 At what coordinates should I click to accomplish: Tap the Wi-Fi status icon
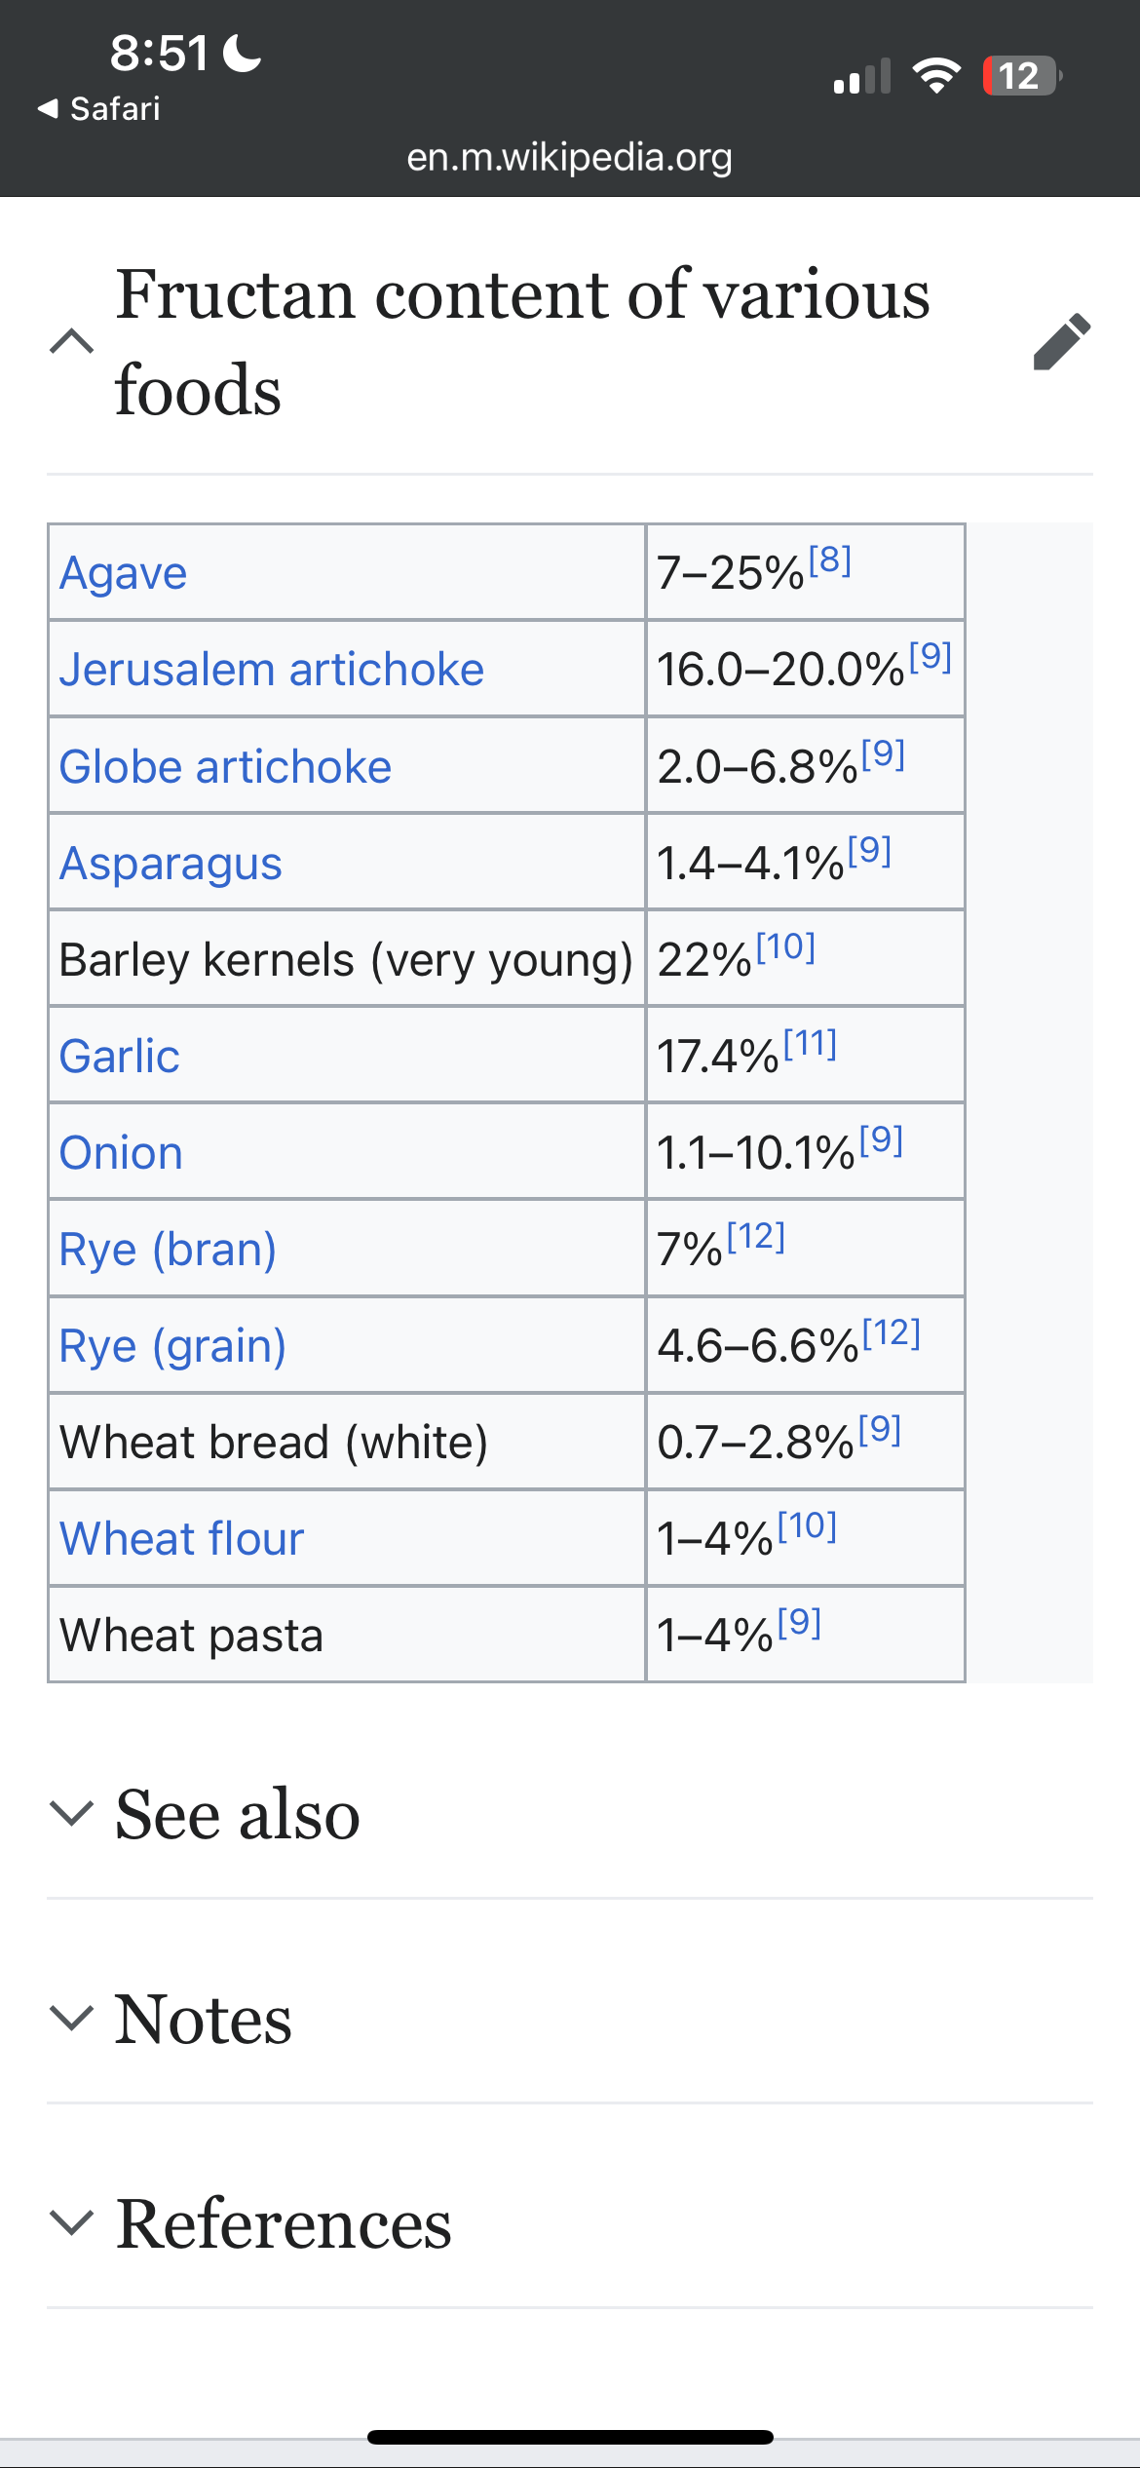pos(936,75)
